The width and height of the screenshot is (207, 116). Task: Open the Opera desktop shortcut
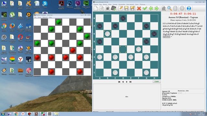pyautogui.click(x=20, y=38)
